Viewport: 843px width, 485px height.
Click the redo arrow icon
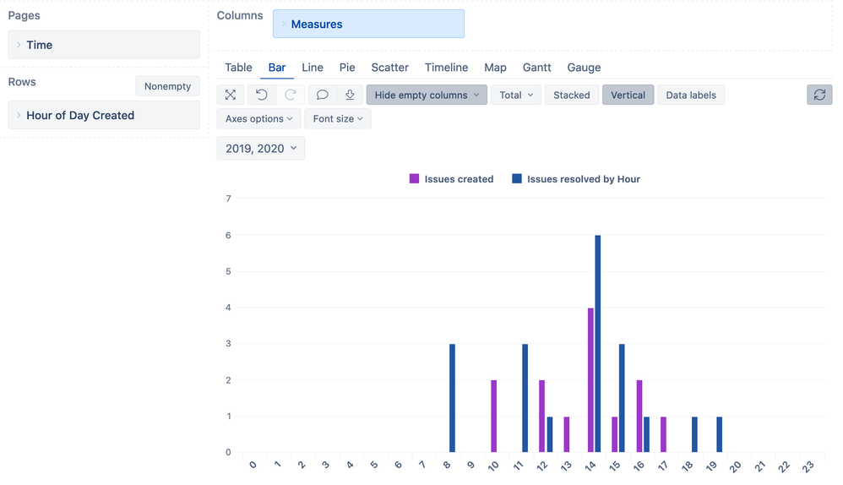pos(291,95)
